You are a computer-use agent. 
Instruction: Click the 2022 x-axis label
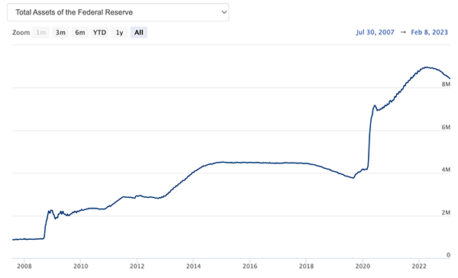419,266
